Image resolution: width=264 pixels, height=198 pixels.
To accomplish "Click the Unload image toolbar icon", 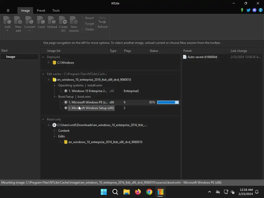I will tap(52, 20).
